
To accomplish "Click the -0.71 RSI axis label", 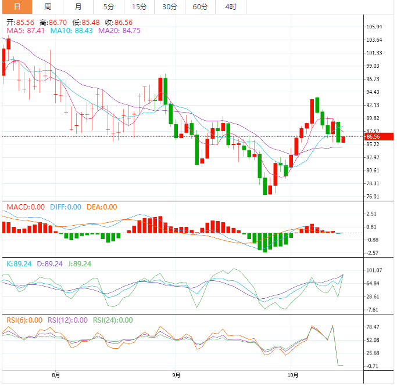I will point(371,366).
